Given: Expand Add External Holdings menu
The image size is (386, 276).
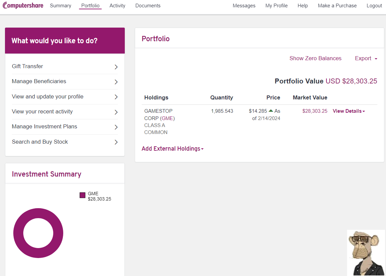Looking at the screenshot, I should coord(172,149).
